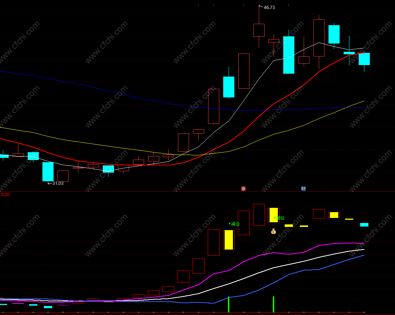Image resolution: width=395 pixels, height=315 pixels.
Task: Click the blue 财 marker icon
Action: pos(303,188)
